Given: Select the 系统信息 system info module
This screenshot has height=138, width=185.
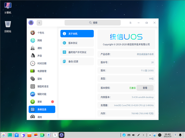Looking at the screenshot, I should coord(42,109).
